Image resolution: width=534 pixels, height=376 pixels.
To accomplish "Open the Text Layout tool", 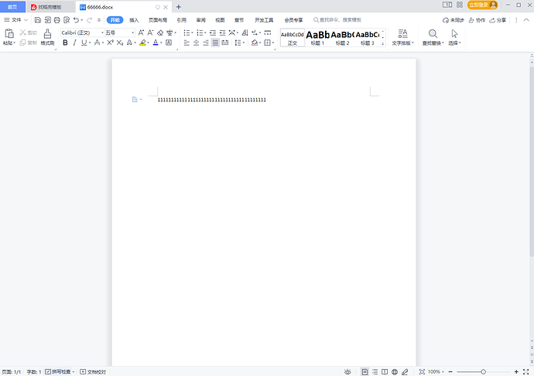I will (x=402, y=37).
